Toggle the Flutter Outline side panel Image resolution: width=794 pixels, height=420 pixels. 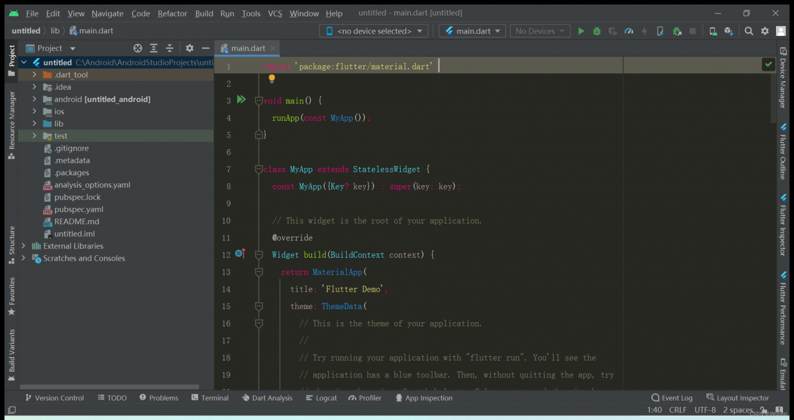782,152
